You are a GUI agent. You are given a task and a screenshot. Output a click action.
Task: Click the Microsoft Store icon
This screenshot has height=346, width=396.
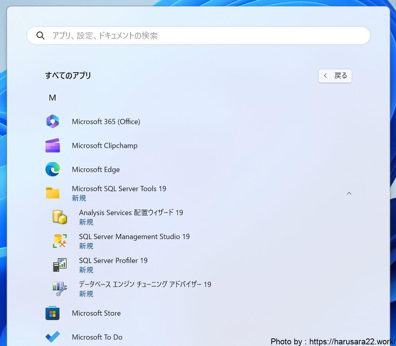pyautogui.click(x=53, y=313)
